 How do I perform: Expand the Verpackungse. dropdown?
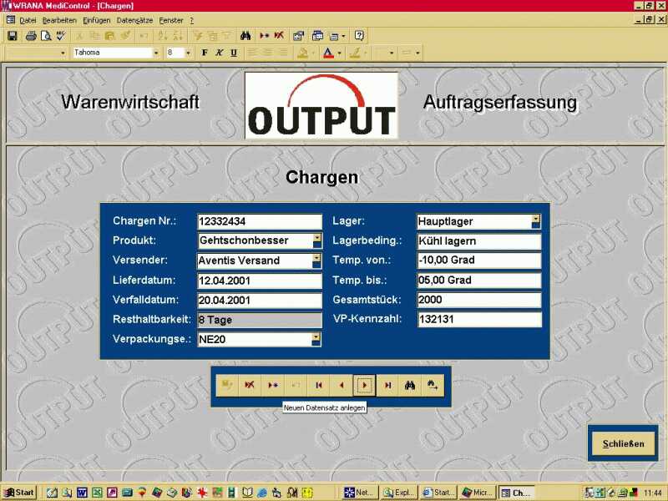[316, 340]
